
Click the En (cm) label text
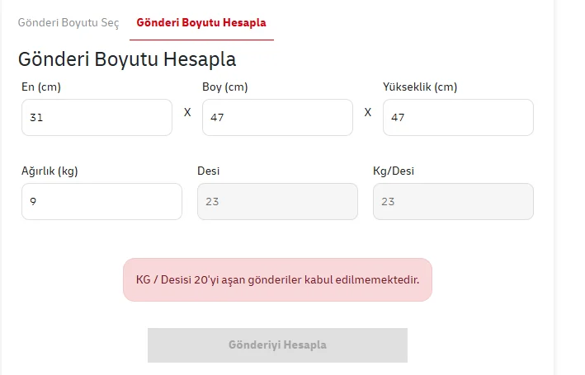[x=41, y=87]
